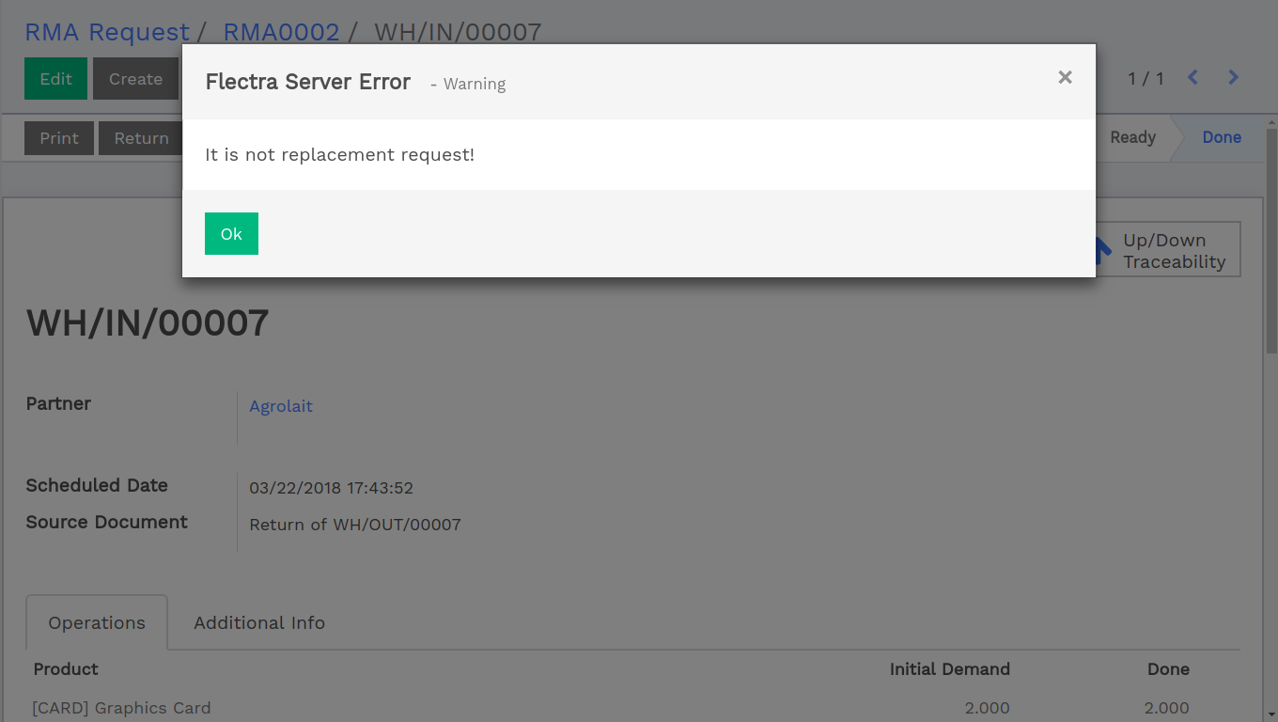Screen dimensions: 1278x722
Task: Close the Flectra Server Error dialog
Action: pyautogui.click(x=1065, y=77)
